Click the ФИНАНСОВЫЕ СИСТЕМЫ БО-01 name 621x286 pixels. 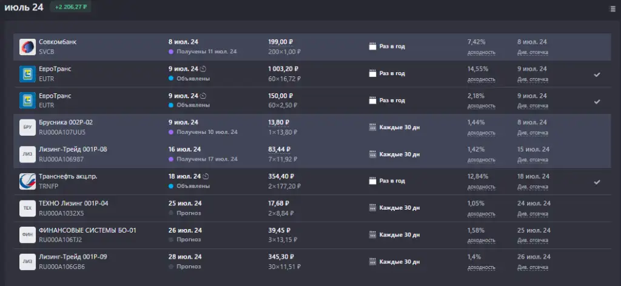click(87, 230)
